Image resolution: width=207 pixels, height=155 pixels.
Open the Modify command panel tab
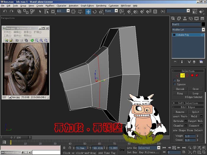coord(179,19)
